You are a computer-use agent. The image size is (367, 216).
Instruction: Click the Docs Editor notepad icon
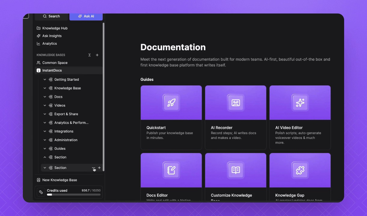pyautogui.click(x=171, y=170)
